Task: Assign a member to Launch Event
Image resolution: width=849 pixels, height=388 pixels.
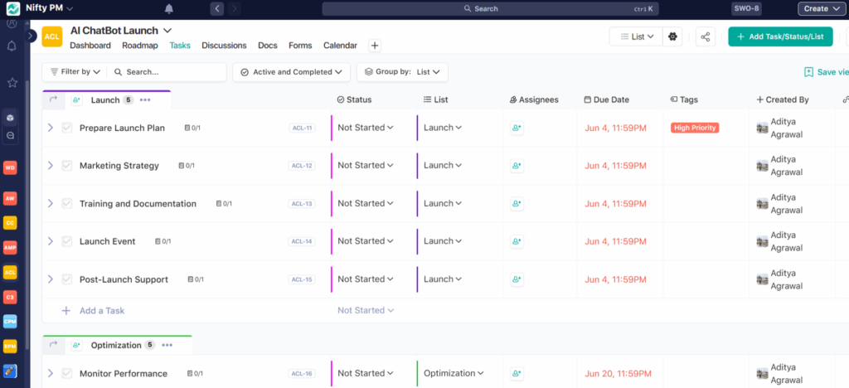Action: (517, 241)
